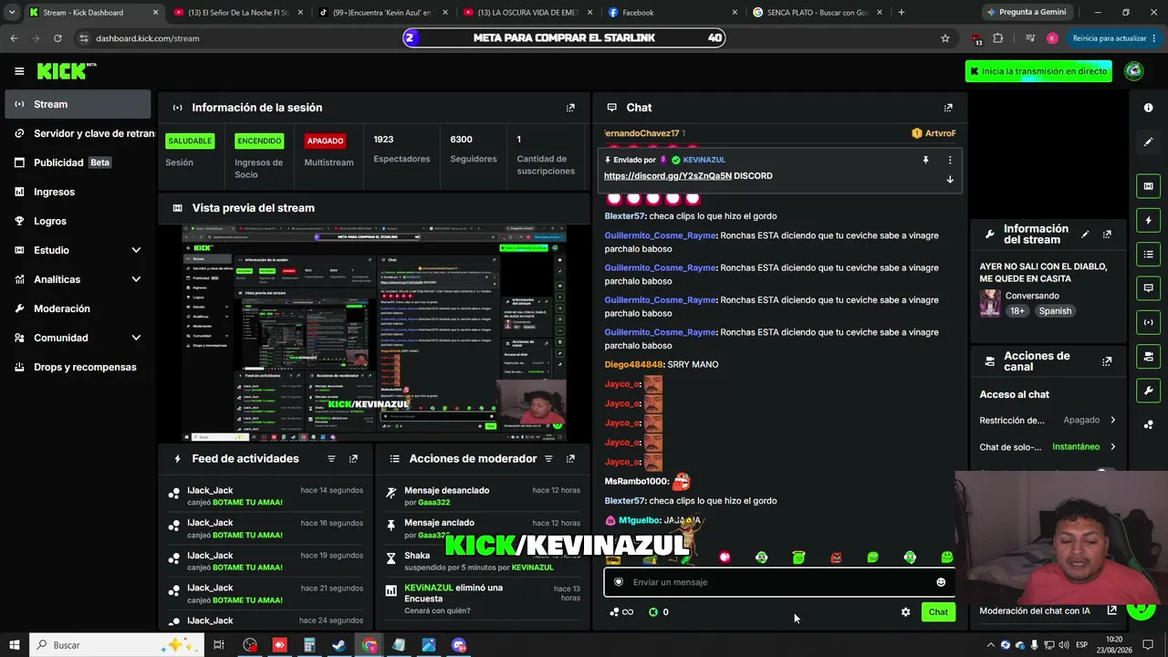Pick the angry red quick emote above the message box

[836, 558]
